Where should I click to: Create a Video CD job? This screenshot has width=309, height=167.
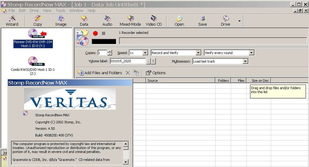tap(154, 21)
